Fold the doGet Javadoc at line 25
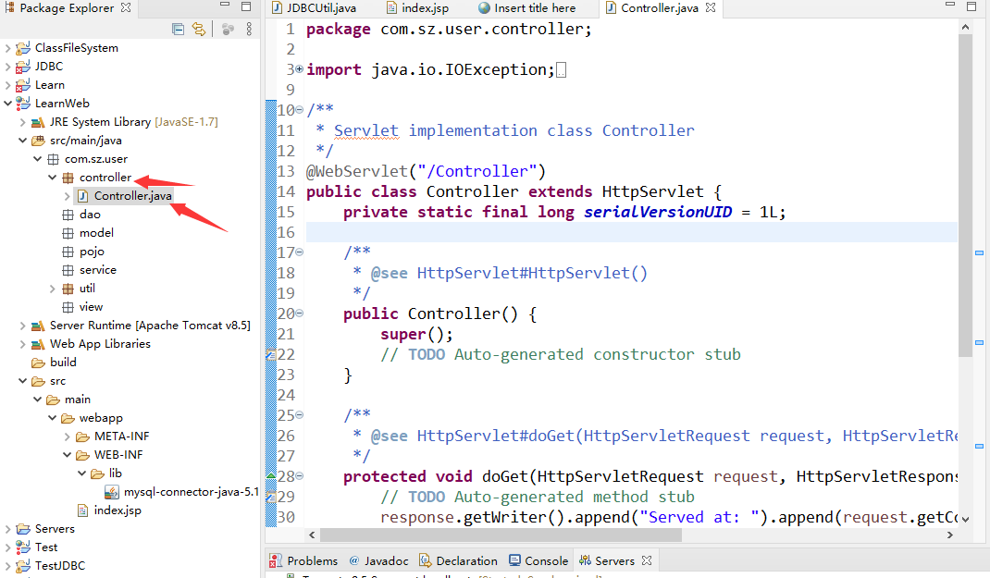990x578 pixels. point(299,415)
